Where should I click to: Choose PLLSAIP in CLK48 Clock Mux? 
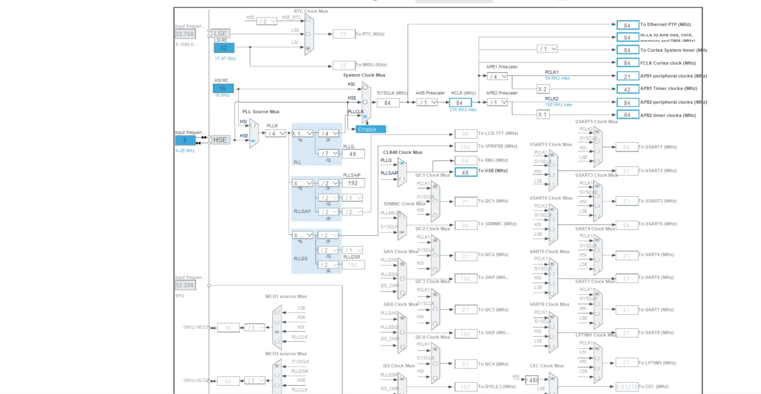(402, 178)
